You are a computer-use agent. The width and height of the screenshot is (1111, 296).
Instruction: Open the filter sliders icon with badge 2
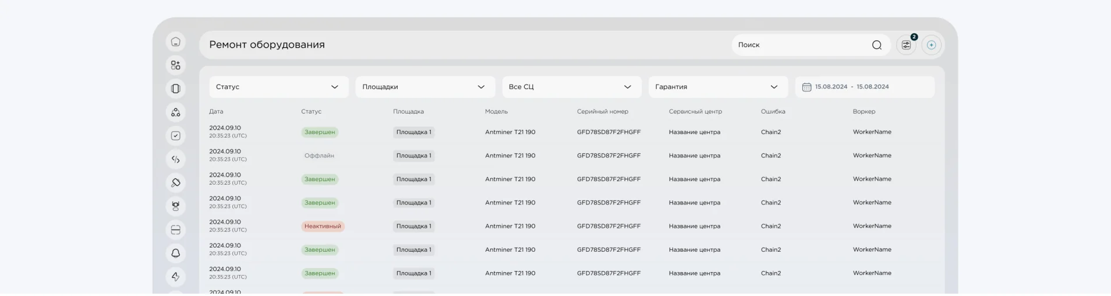[906, 45]
